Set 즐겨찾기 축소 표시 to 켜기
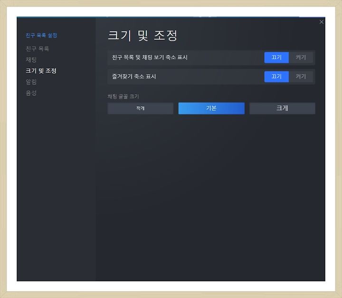 [x=301, y=77]
